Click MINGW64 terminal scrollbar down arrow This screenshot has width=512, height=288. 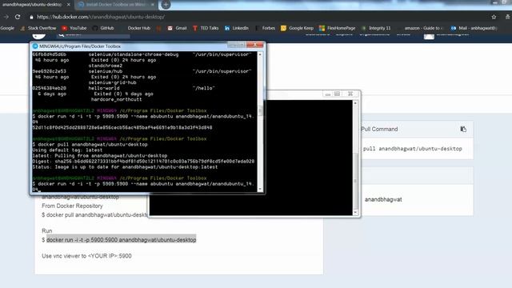tap(260, 189)
